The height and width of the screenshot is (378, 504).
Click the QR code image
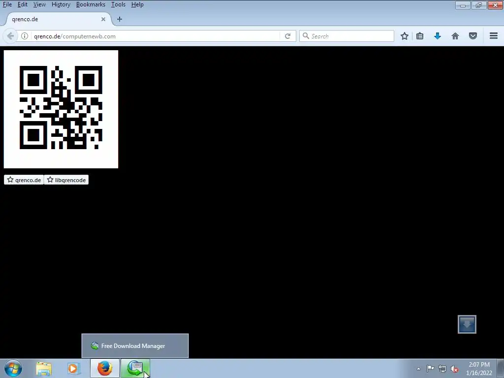[61, 109]
